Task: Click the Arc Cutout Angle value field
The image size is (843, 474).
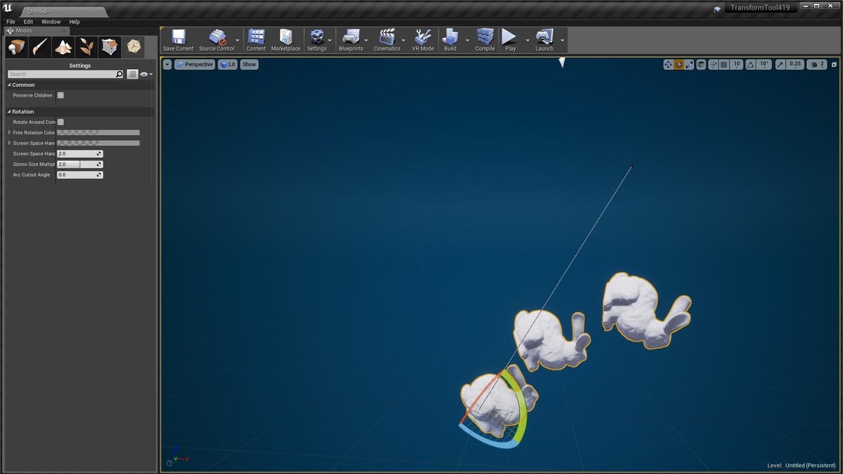Action: (x=80, y=174)
